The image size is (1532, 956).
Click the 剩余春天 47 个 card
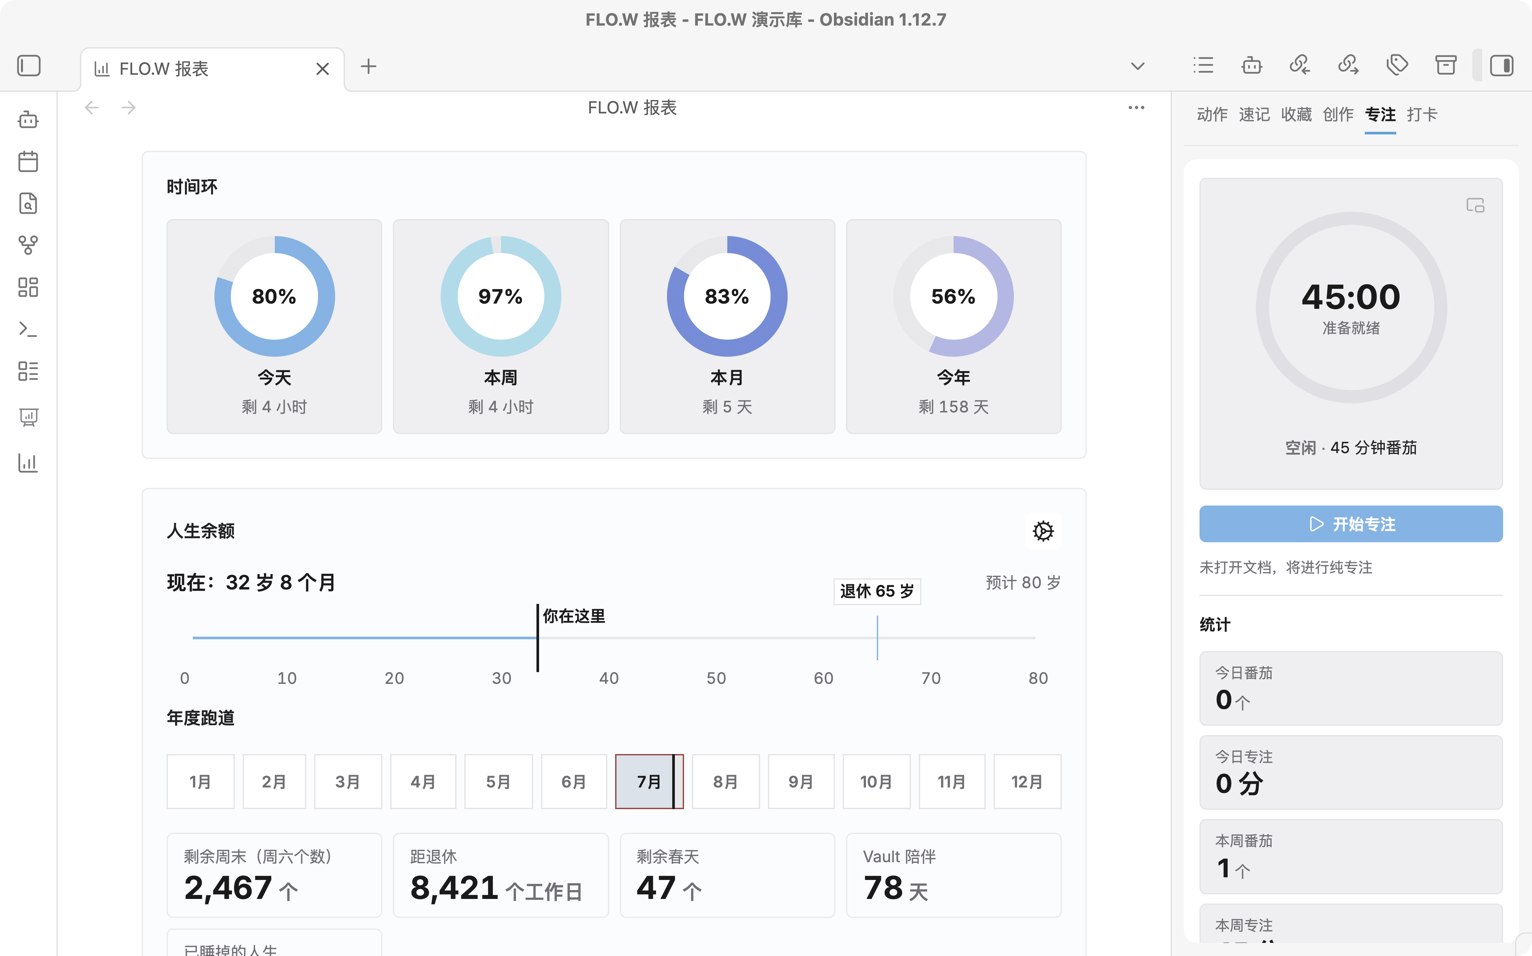(x=727, y=875)
